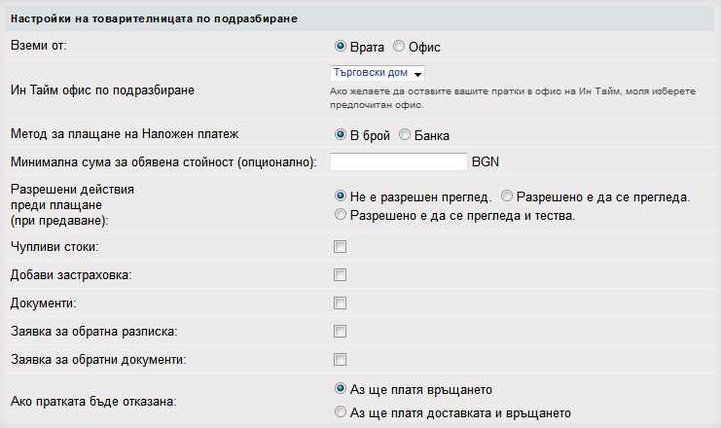The width and height of the screenshot is (721, 428).
Task: Check the 'Документи' checkbox
Action: (341, 303)
